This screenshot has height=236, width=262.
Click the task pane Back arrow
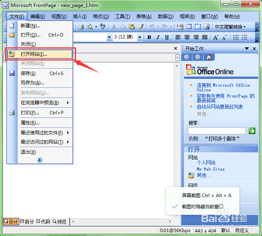click(x=187, y=57)
